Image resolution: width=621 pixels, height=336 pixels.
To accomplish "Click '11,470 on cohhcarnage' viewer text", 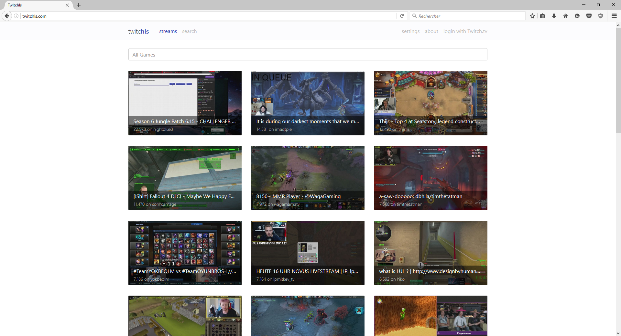I will click(155, 204).
